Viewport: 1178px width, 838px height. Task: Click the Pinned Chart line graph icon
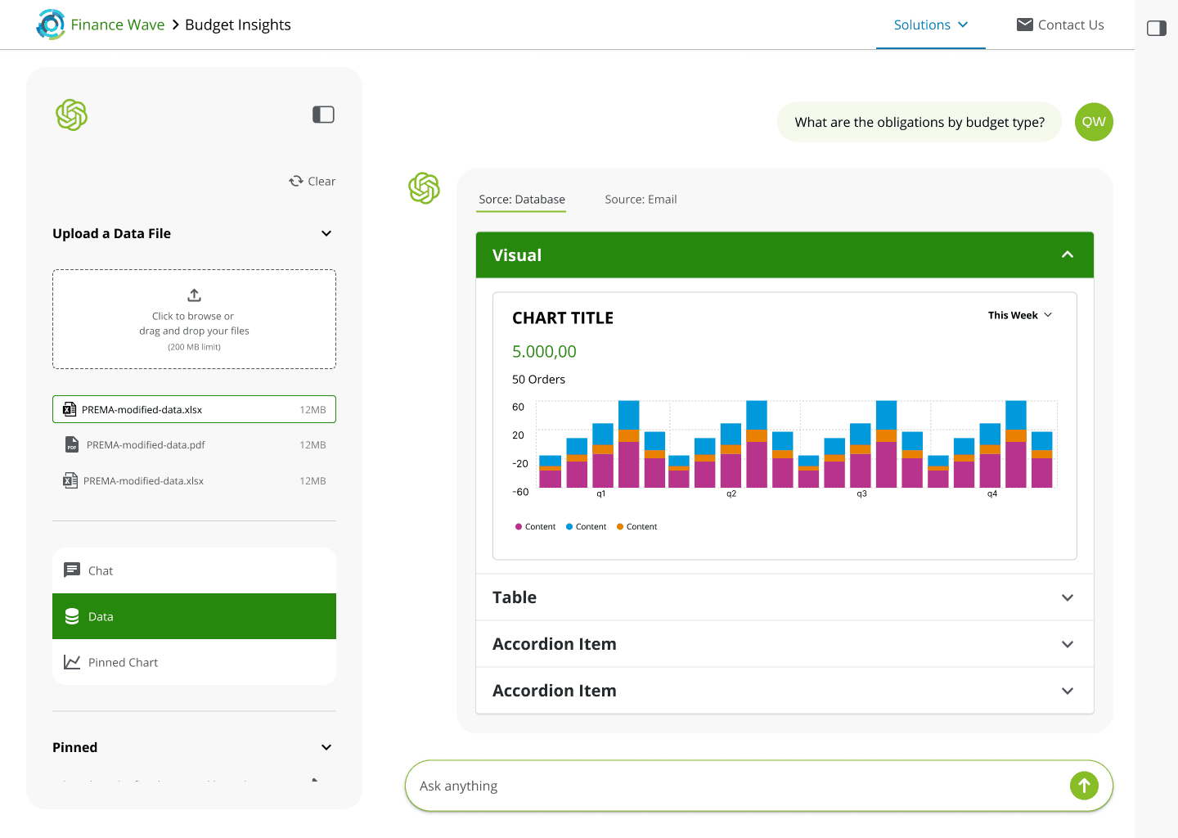(x=72, y=662)
